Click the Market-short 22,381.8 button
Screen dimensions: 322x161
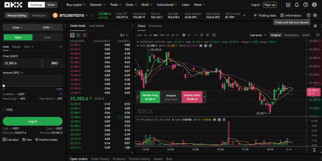tap(192, 97)
